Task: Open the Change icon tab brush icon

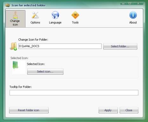Action: 15,15
